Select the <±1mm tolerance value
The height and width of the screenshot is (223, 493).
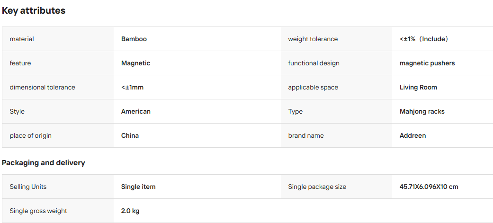coord(133,88)
